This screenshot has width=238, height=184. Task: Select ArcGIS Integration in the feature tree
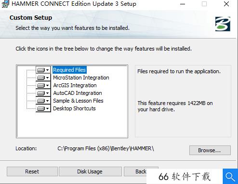click(x=75, y=85)
